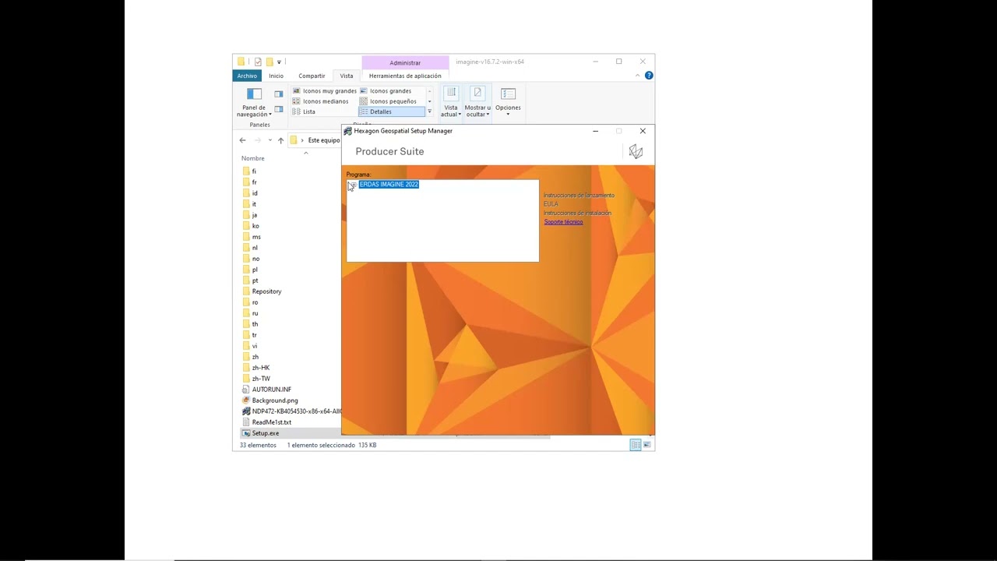Choose Iconos medianos layout

pyautogui.click(x=320, y=101)
